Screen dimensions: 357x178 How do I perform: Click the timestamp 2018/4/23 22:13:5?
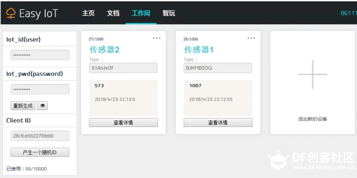click(x=115, y=99)
